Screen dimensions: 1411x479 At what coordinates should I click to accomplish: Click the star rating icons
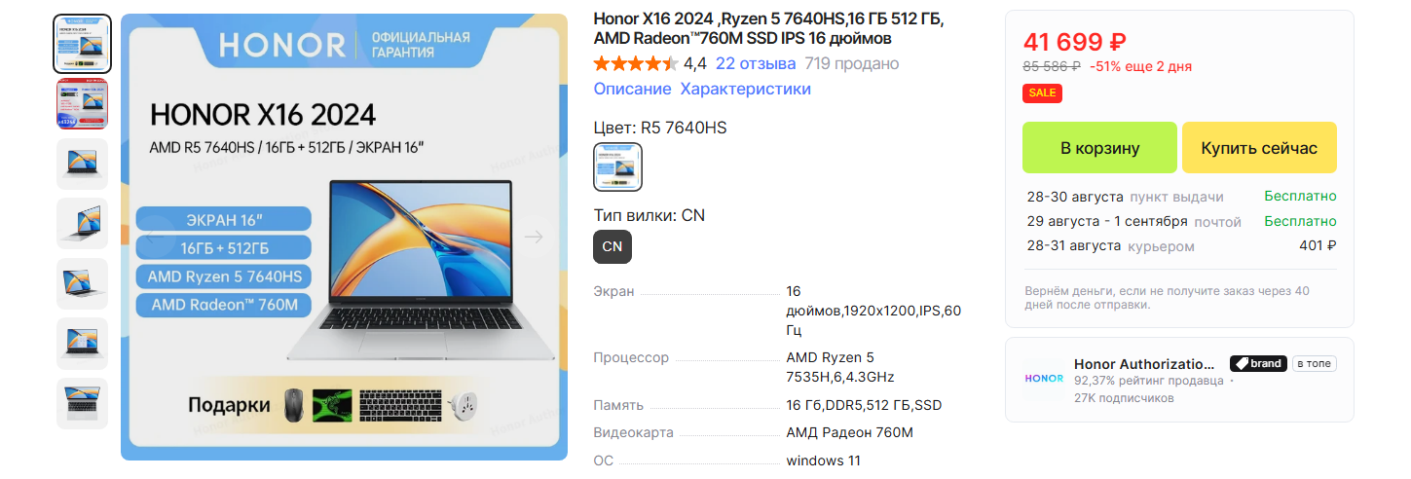[636, 64]
